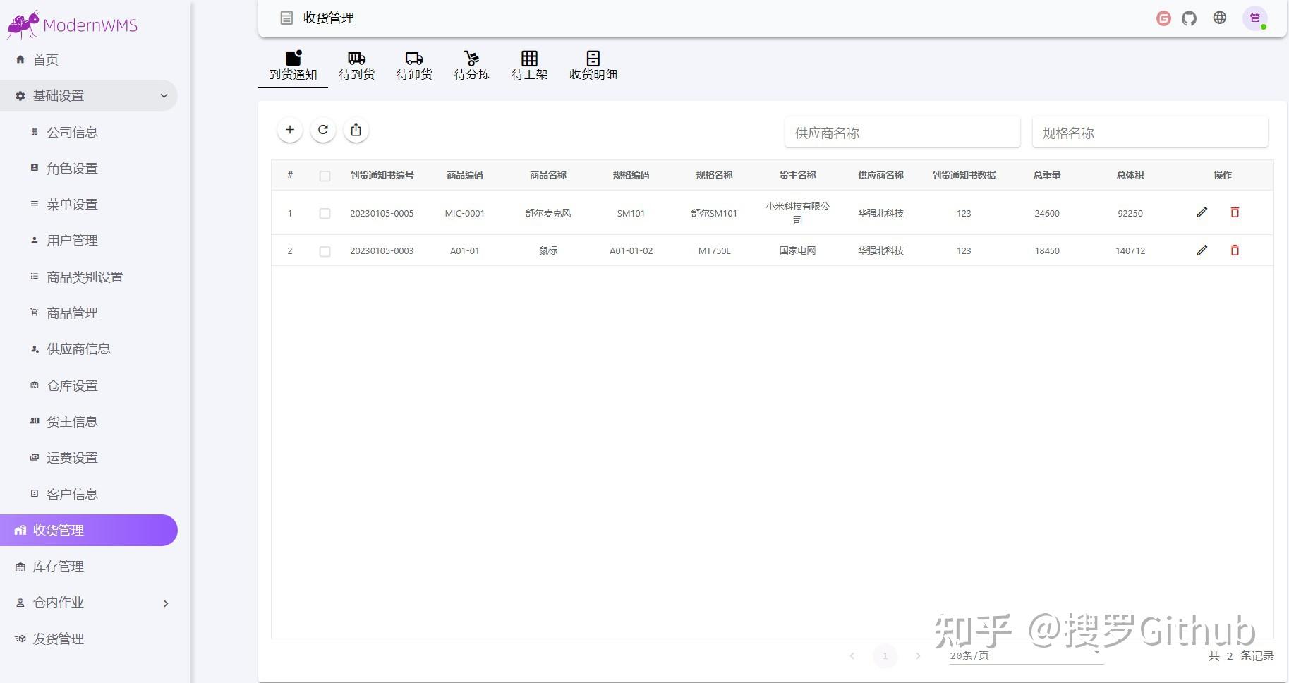Go to 商品管理 from the sidebar

coord(71,313)
